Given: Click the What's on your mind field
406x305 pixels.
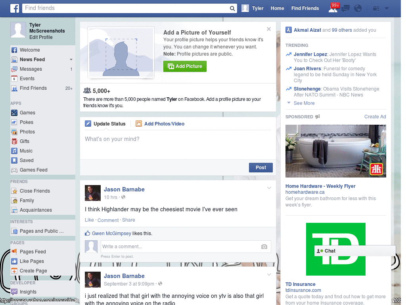Looking at the screenshot, I should click(178, 144).
